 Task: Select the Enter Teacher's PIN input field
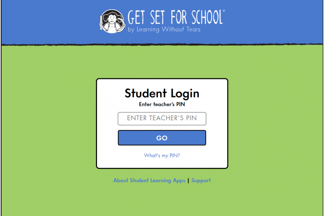tap(162, 119)
